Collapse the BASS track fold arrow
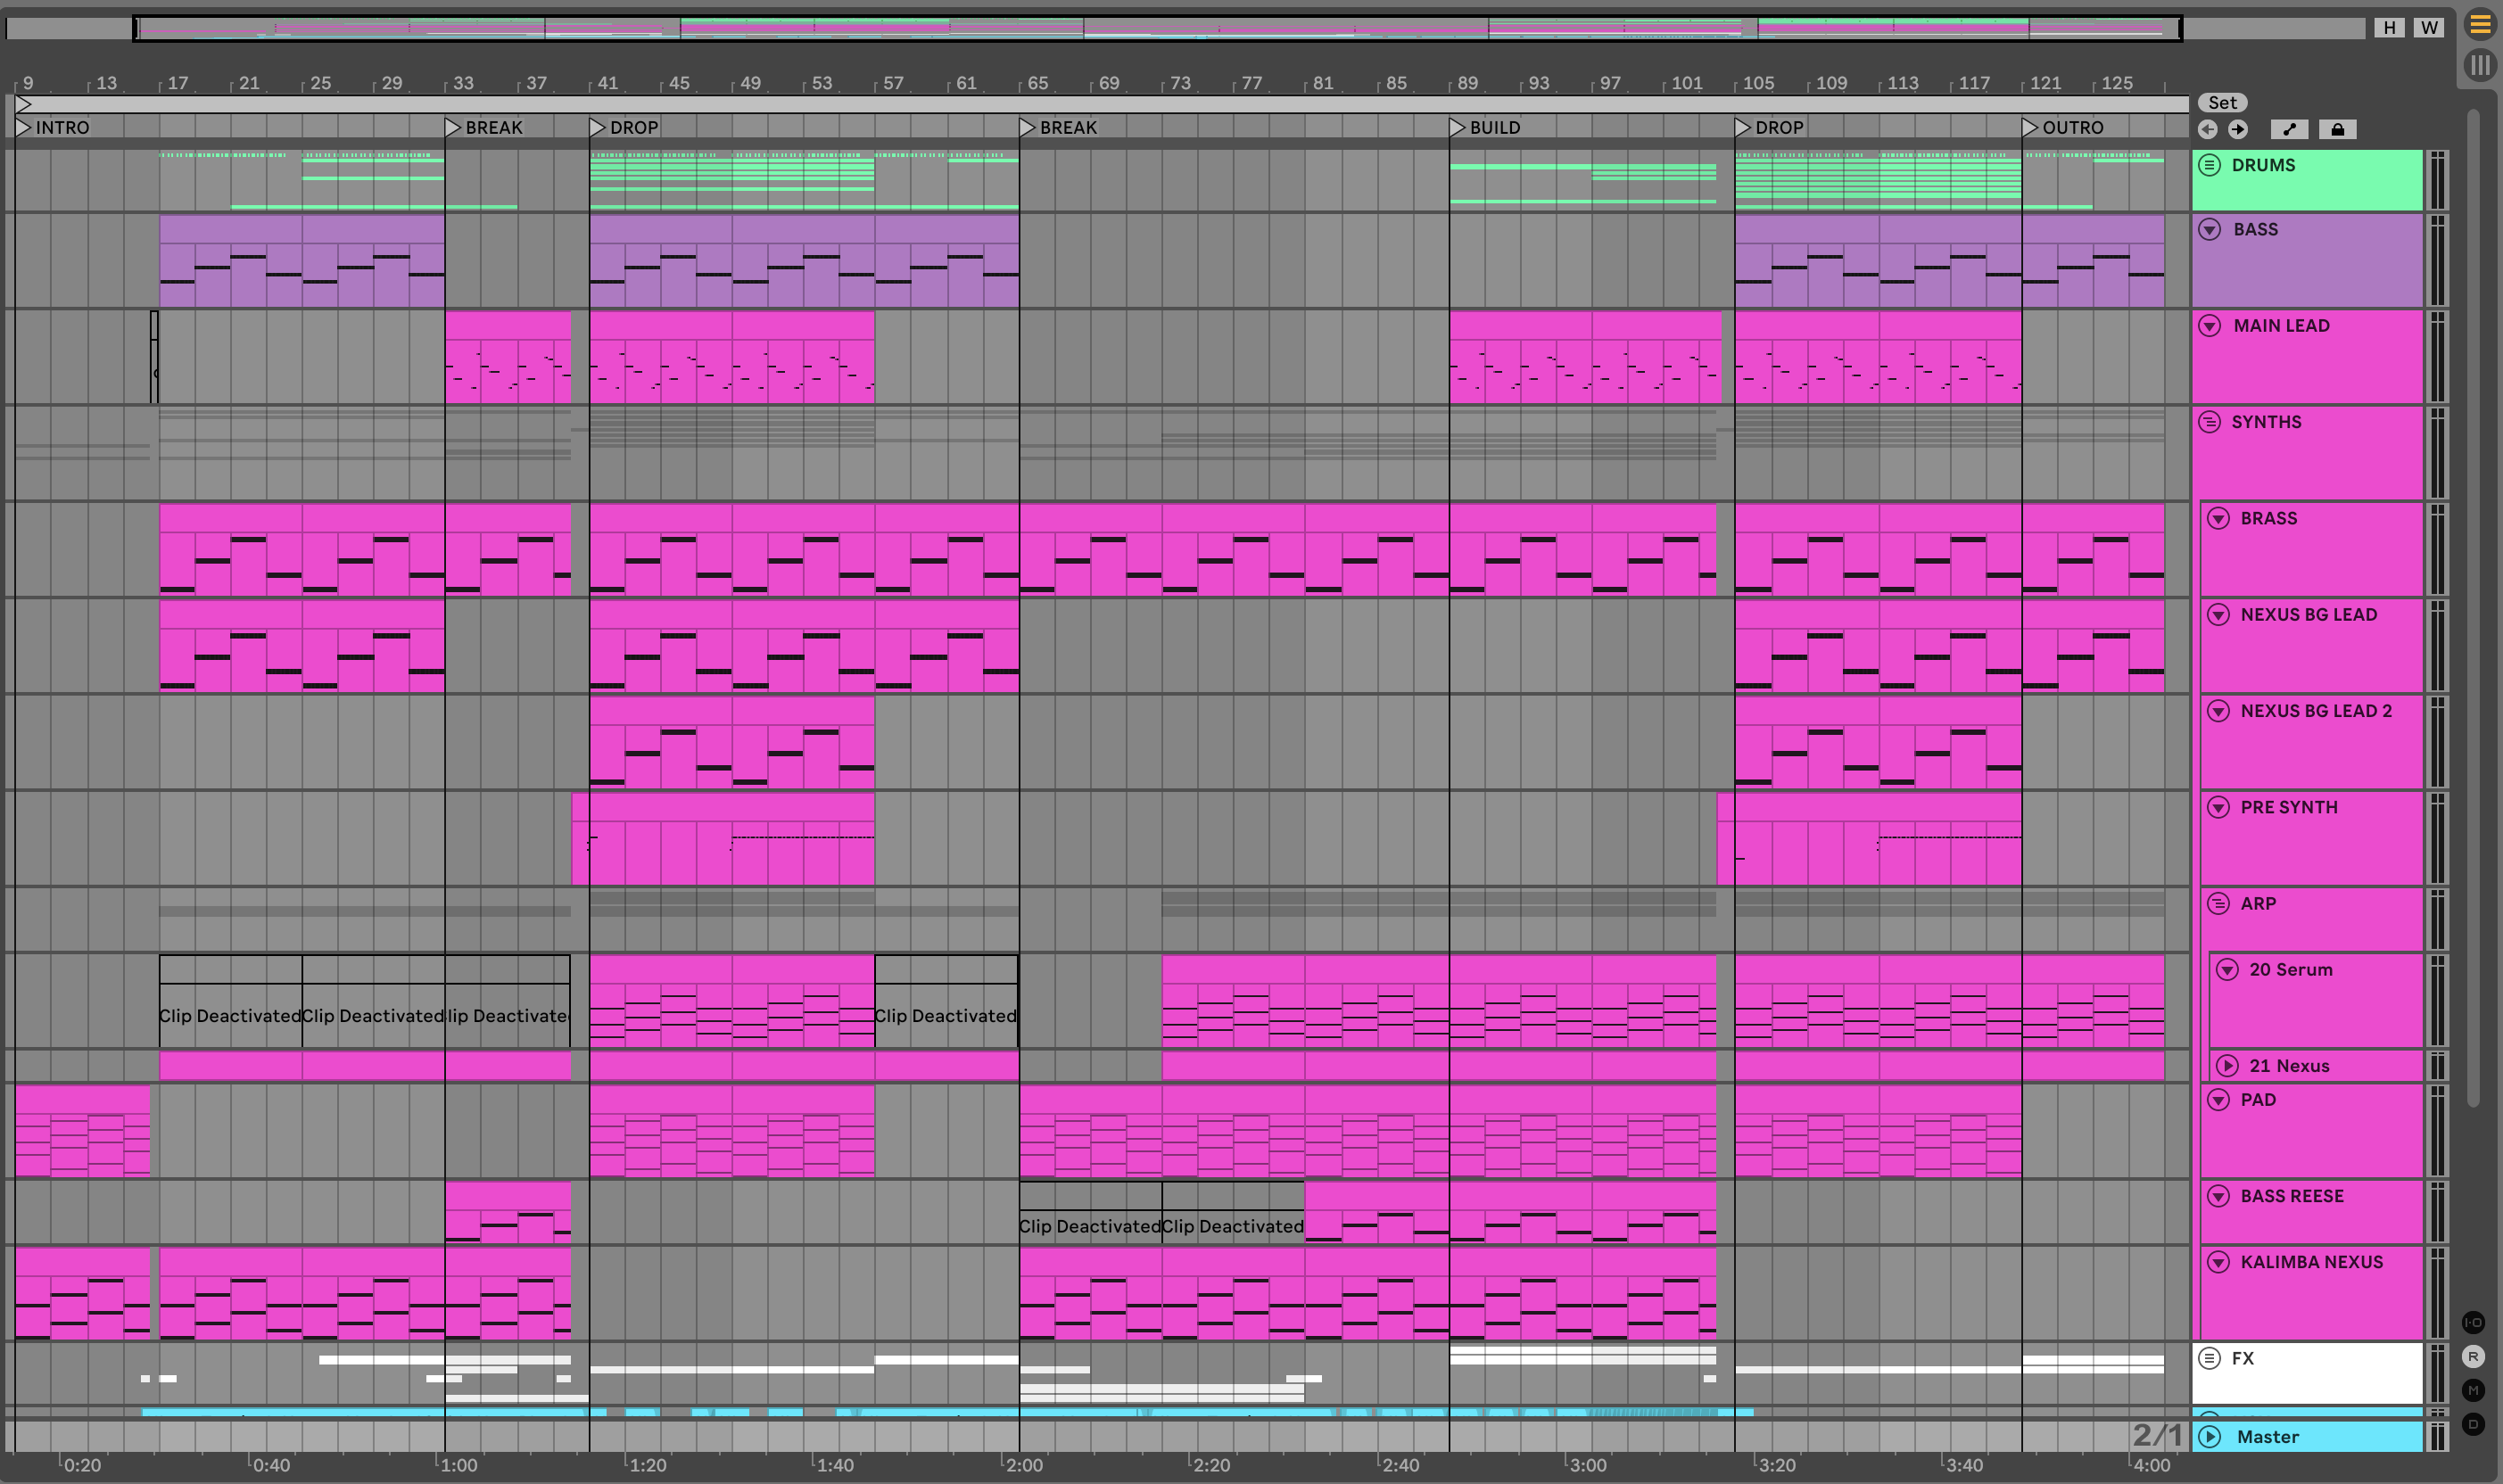 (x=2210, y=230)
